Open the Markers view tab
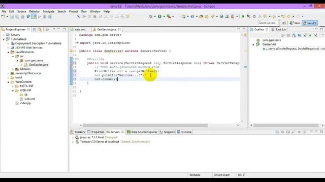Viewport: 325px width, 182px height. pyautogui.click(x=78, y=132)
